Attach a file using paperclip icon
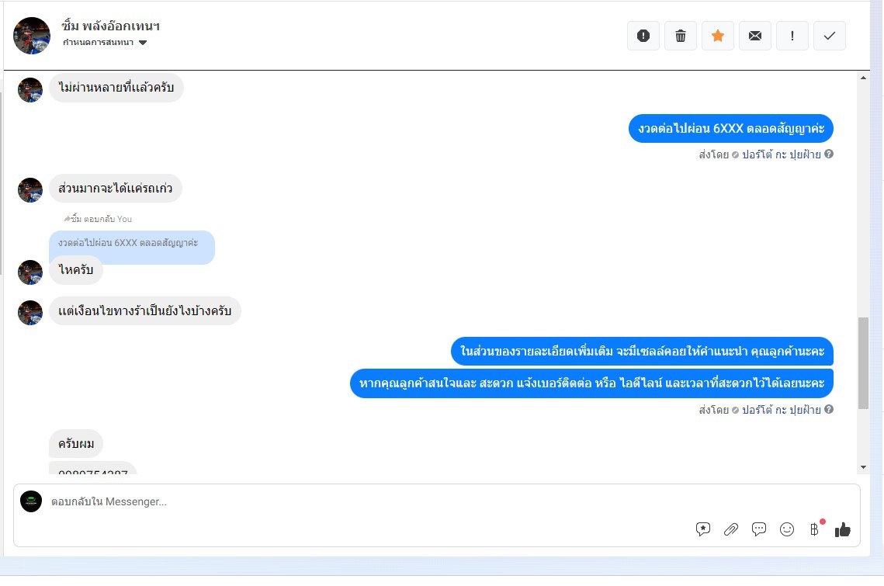 click(x=731, y=529)
